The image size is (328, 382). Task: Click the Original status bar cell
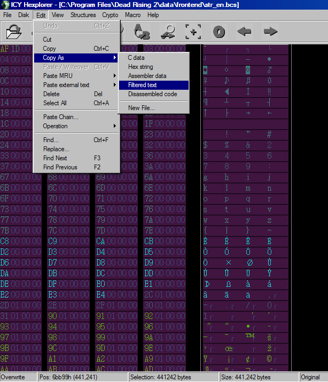314,377
